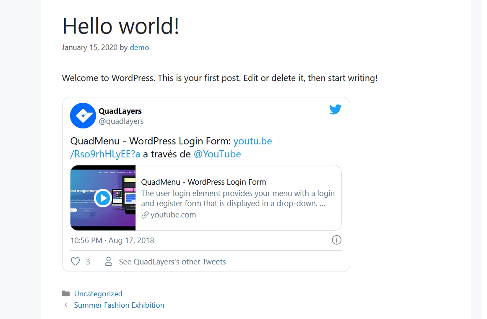The height and width of the screenshot is (319, 487).
Task: Click the Twitter bird logo icon
Action: (335, 110)
